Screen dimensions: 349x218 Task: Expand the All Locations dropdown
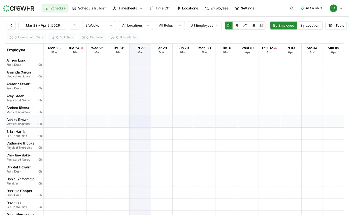(x=136, y=25)
